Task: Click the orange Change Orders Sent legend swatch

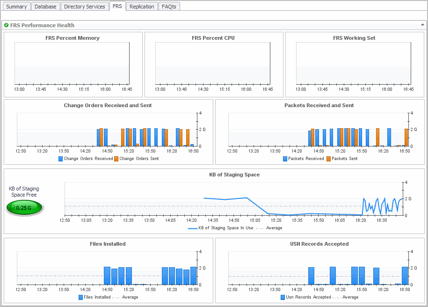Action: pos(116,159)
